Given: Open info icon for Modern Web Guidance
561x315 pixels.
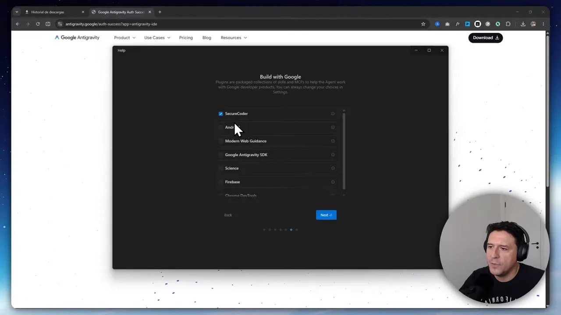Looking at the screenshot, I should 333,141.
